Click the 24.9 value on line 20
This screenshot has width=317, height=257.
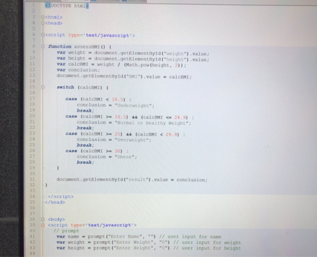click(180, 117)
